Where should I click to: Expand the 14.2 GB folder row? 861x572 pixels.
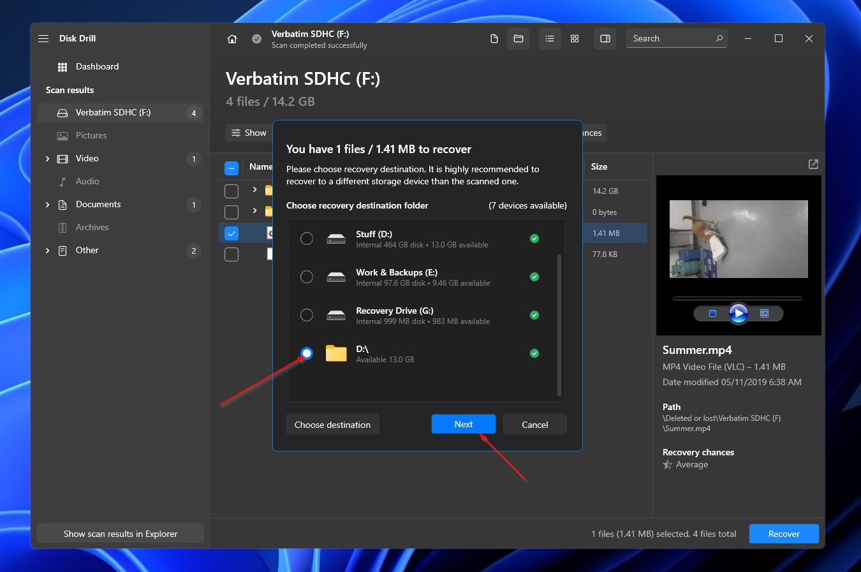click(x=254, y=190)
